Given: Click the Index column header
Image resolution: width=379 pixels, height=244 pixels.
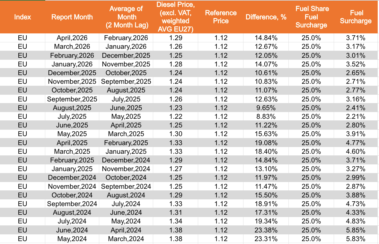Looking at the screenshot, I should tap(22, 17).
